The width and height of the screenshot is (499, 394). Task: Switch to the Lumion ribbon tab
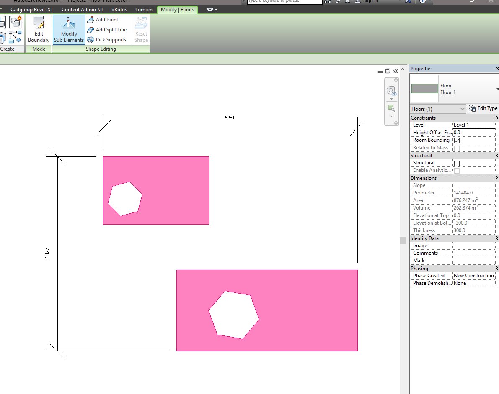pos(144,10)
